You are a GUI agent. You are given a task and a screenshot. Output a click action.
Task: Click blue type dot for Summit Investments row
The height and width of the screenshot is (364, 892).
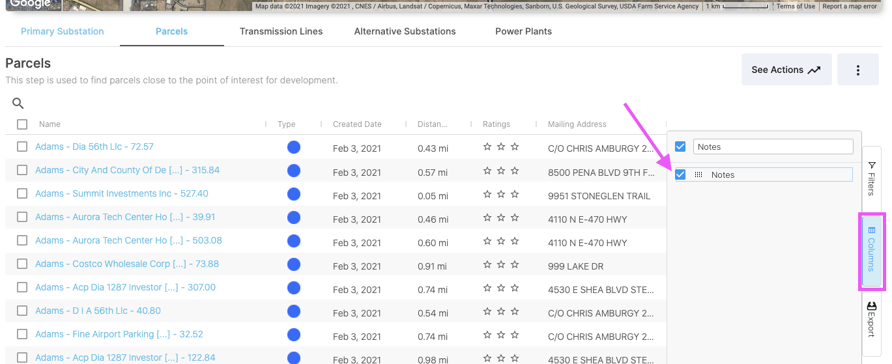[x=294, y=194]
